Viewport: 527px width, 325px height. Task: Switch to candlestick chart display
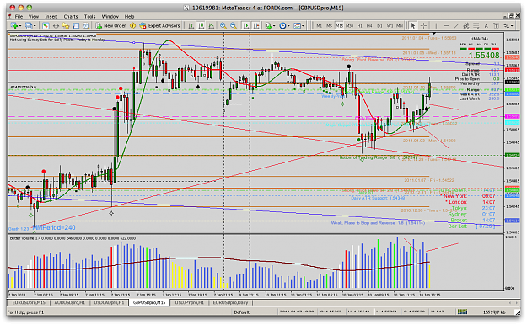click(202, 25)
